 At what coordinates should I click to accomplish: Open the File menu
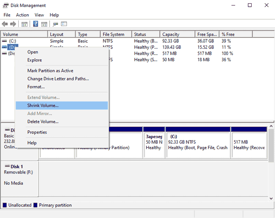7,15
